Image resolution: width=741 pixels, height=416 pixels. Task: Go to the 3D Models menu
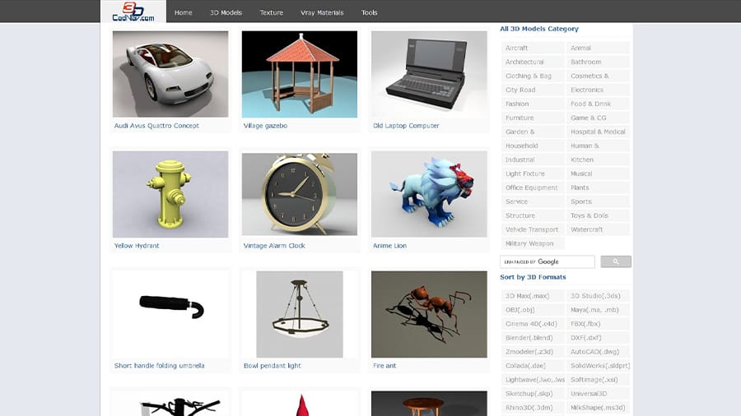pyautogui.click(x=226, y=12)
